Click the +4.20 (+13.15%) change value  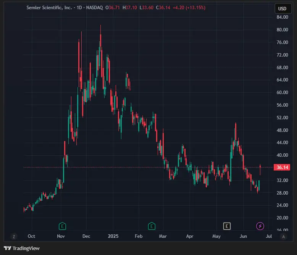(189, 8)
